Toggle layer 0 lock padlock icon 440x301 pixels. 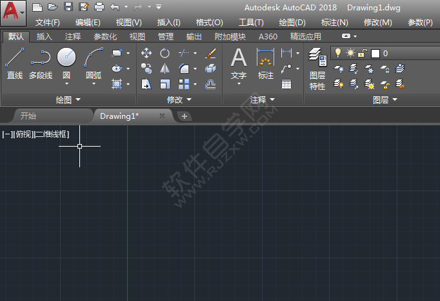tap(363, 53)
